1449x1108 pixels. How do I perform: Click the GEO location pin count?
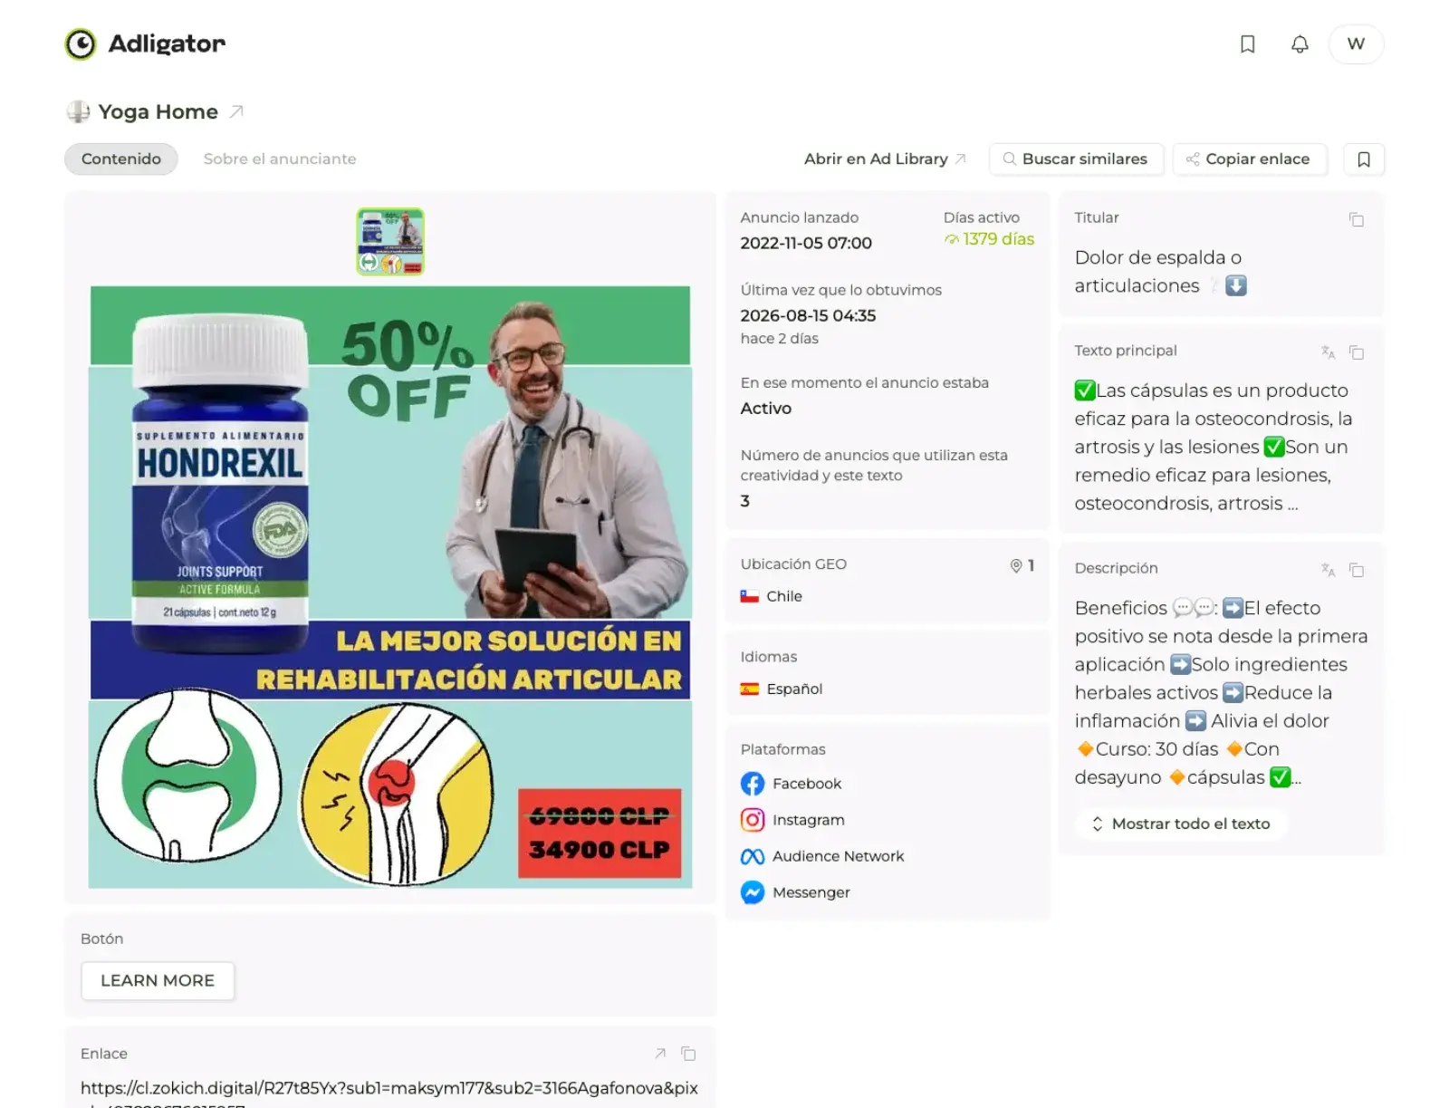[1022, 565]
